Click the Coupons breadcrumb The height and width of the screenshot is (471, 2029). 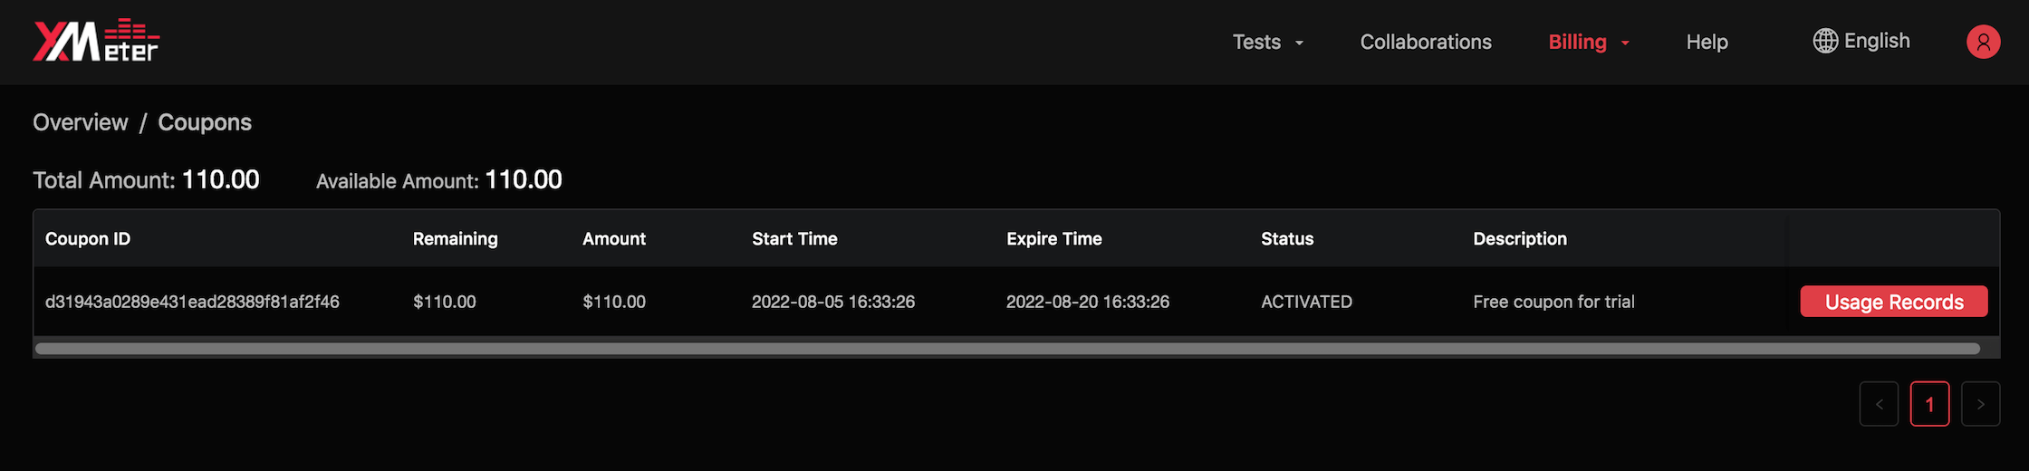205,122
